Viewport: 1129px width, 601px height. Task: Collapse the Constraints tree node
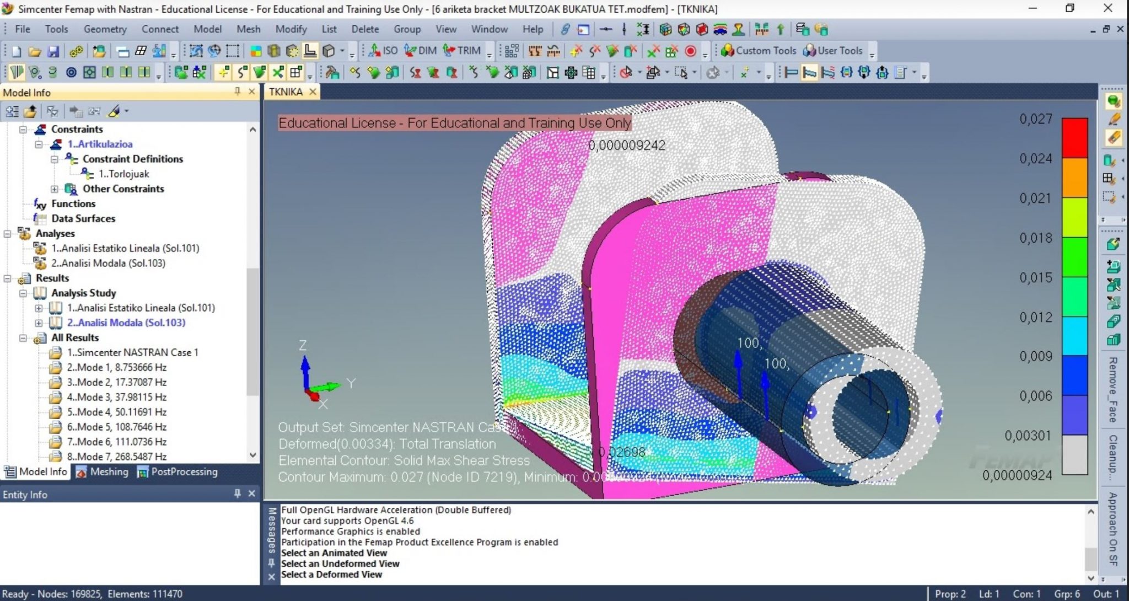click(x=23, y=129)
